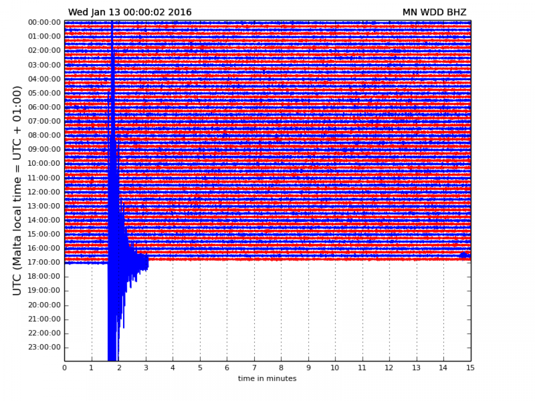Screen dimensions: 535x401
Task: Click the 13 minute tick label
Action: pyautogui.click(x=416, y=368)
